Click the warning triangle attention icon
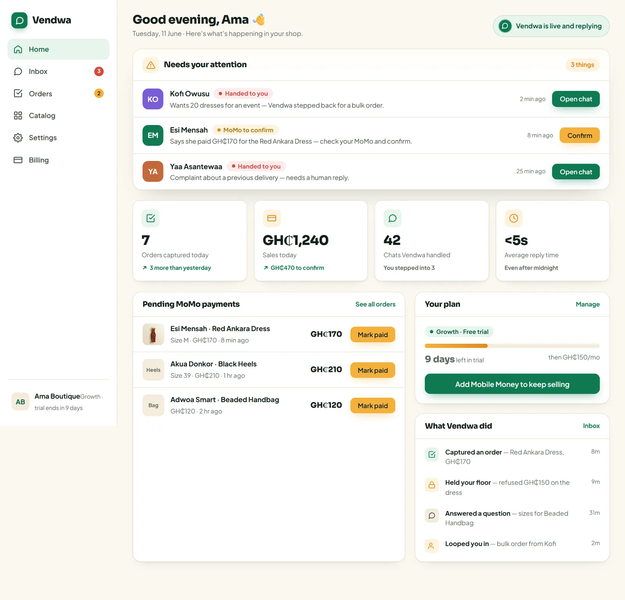The width and height of the screenshot is (625, 600). (151, 65)
